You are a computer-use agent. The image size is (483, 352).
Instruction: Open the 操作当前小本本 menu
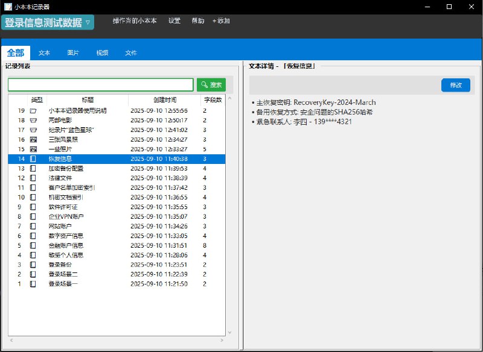tap(134, 20)
